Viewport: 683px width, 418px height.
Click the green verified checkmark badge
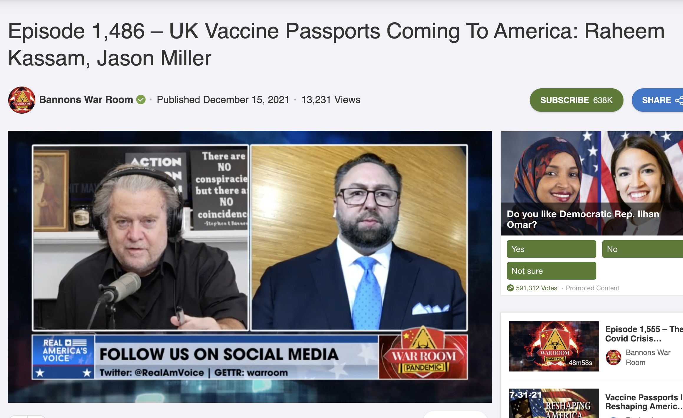coord(141,100)
